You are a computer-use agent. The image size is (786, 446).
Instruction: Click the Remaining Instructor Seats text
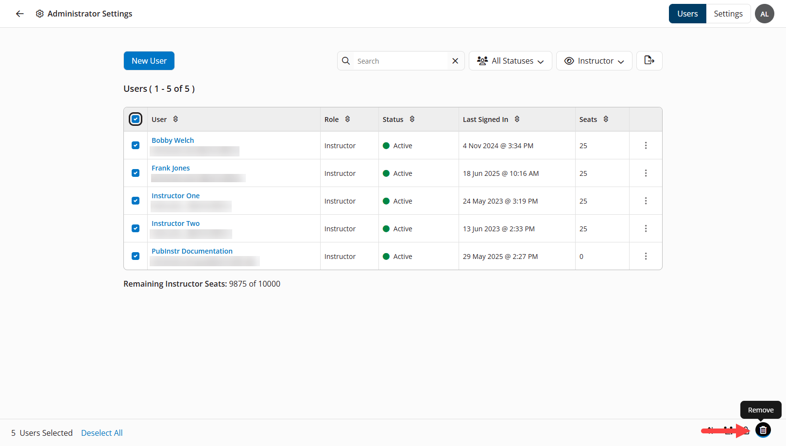point(202,284)
